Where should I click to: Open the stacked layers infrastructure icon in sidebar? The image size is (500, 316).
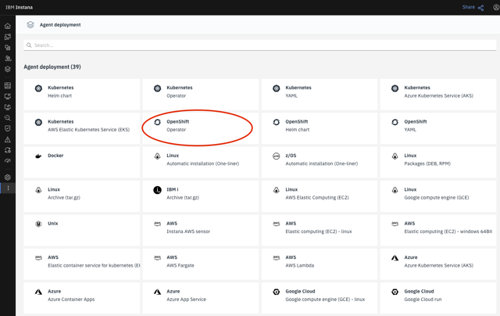coord(8,70)
